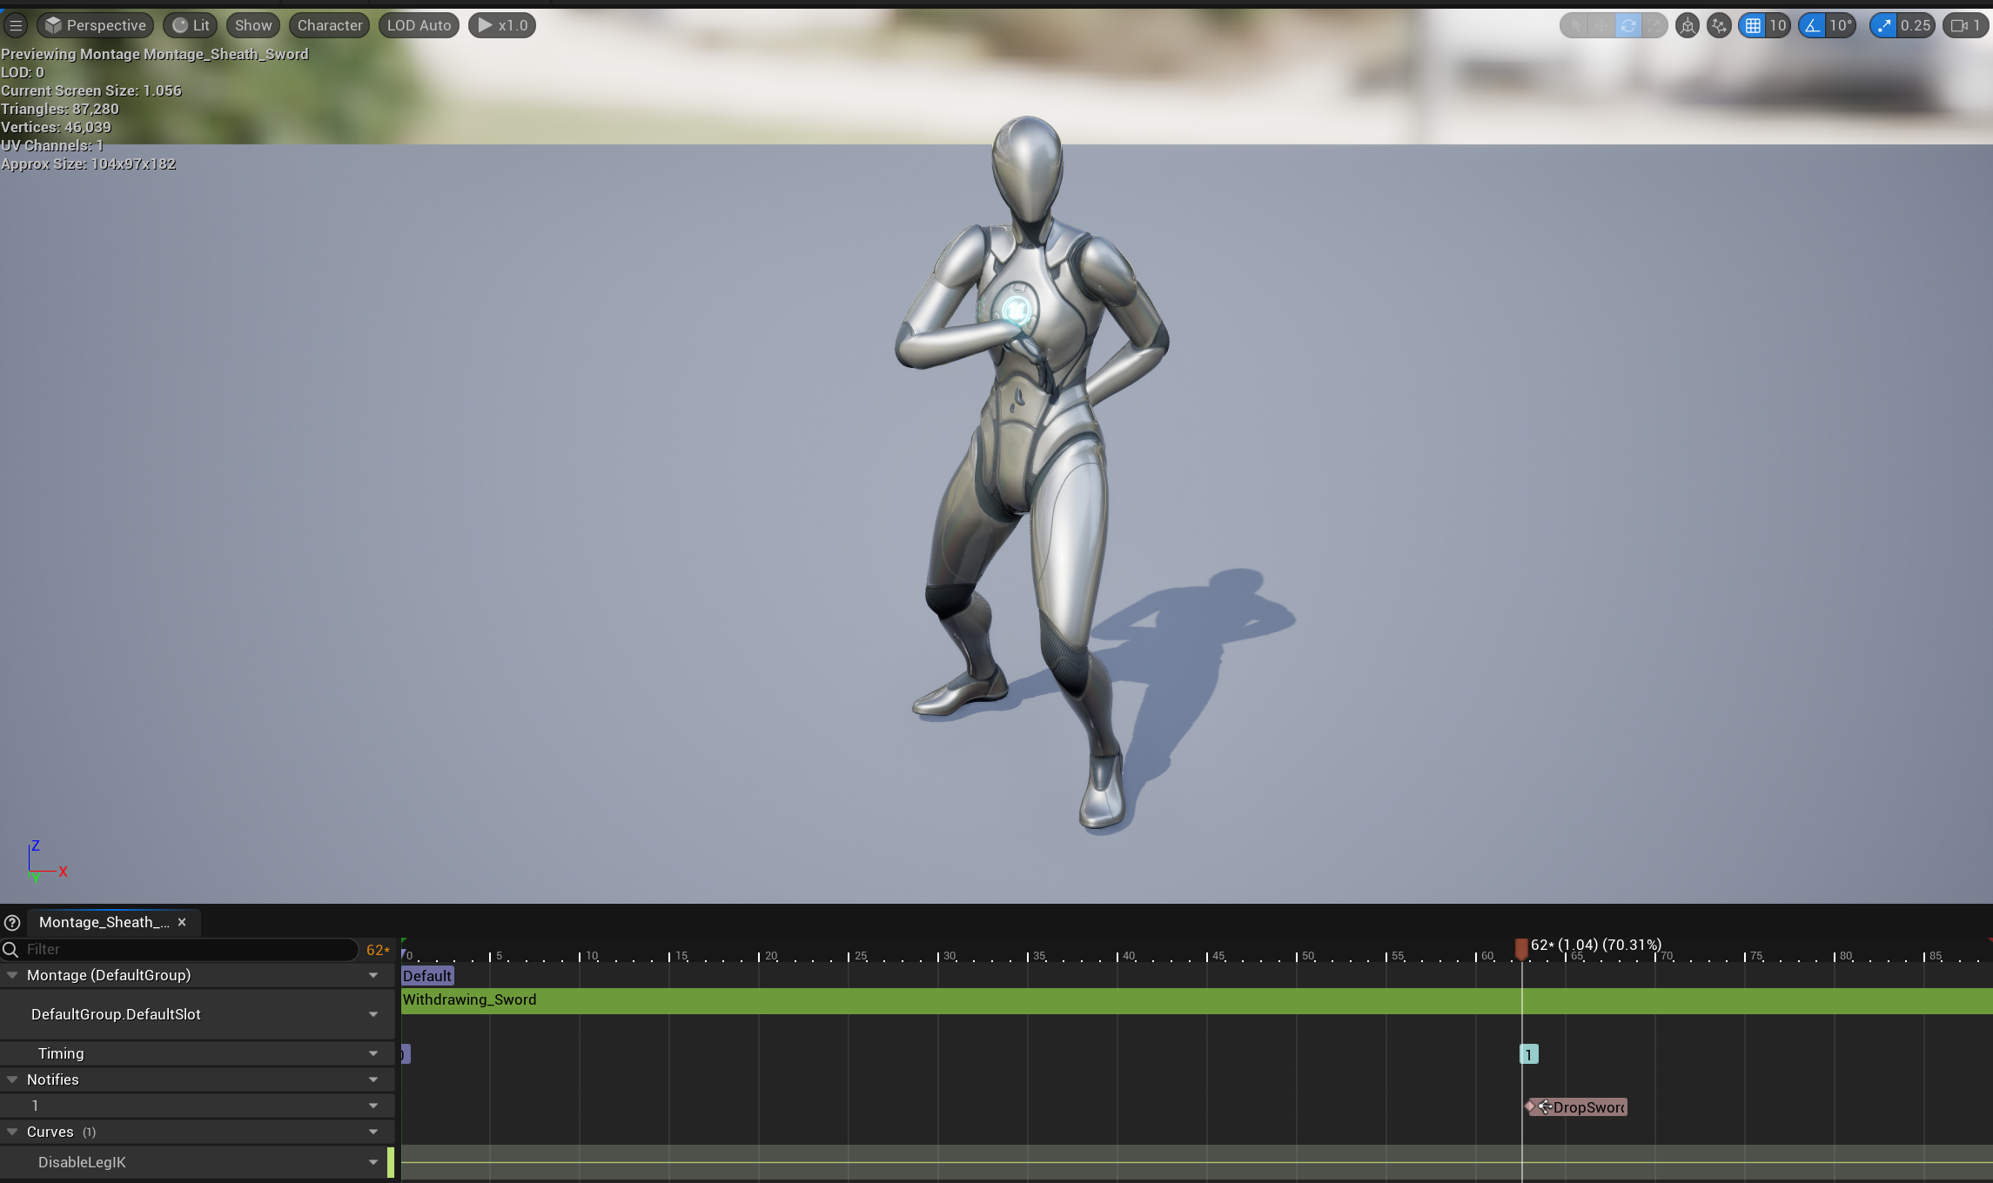Click the surface snapping icon
1993x1183 pixels.
(1718, 25)
